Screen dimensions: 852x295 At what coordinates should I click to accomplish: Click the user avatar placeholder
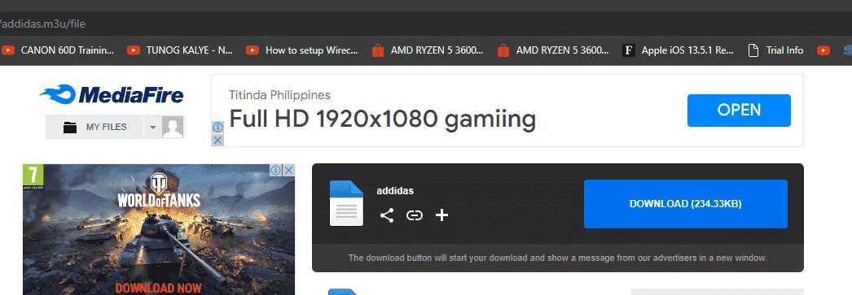click(x=173, y=127)
